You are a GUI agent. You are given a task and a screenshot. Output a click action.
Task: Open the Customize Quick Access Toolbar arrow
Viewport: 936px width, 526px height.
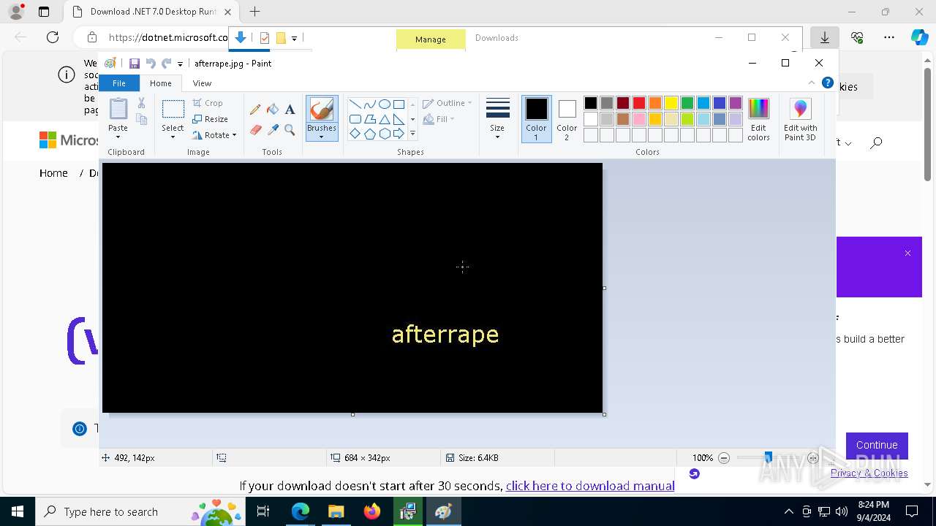[180, 64]
